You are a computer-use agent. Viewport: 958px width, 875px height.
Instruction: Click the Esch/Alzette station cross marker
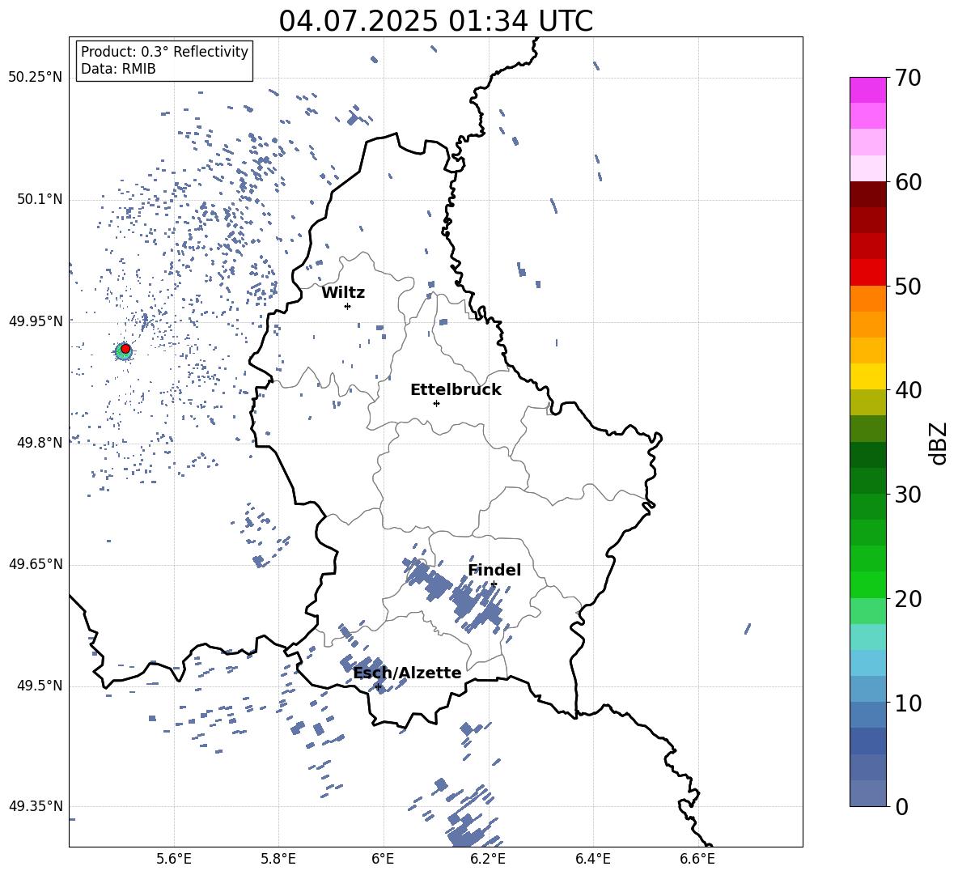tap(378, 686)
